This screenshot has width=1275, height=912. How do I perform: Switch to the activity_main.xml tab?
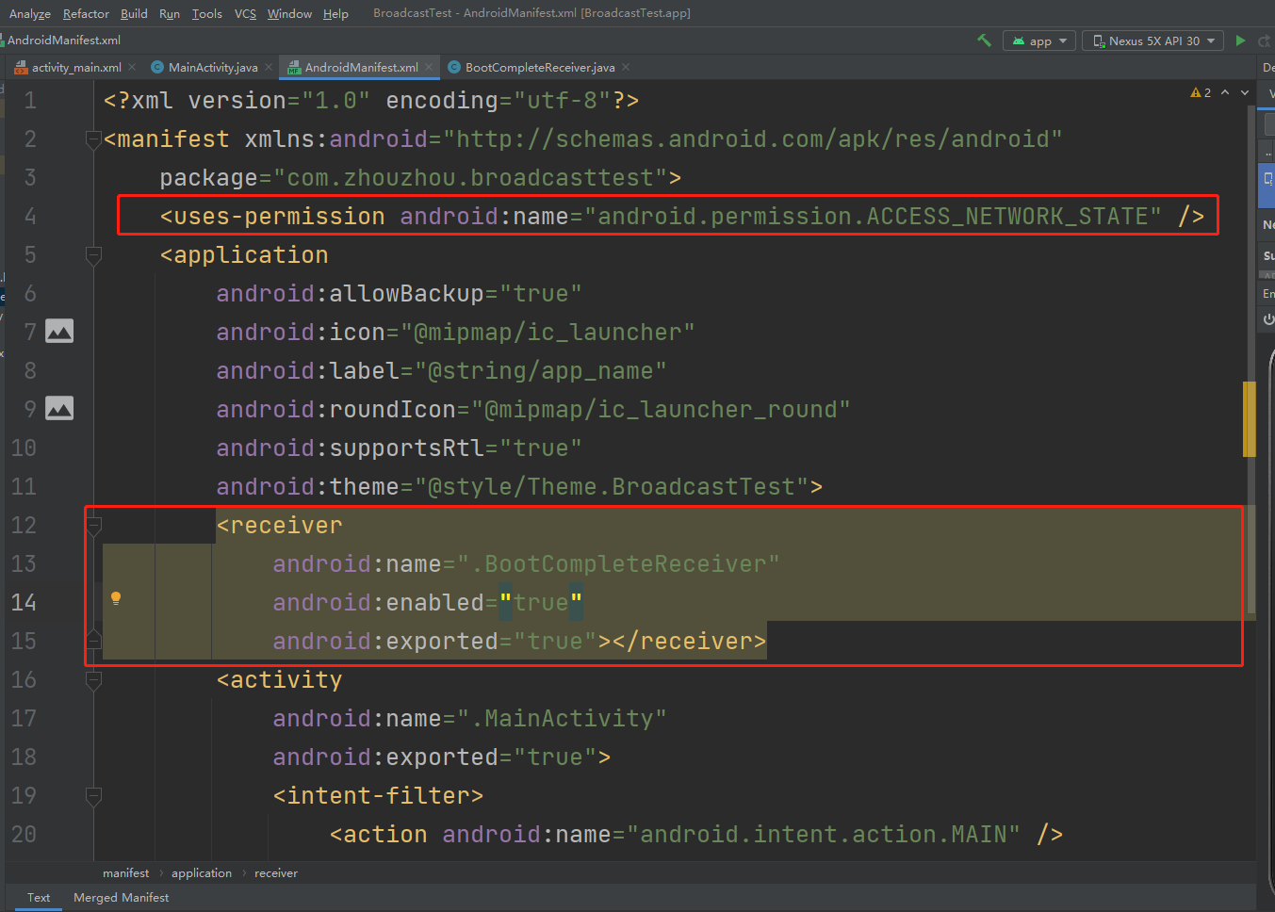click(x=75, y=67)
